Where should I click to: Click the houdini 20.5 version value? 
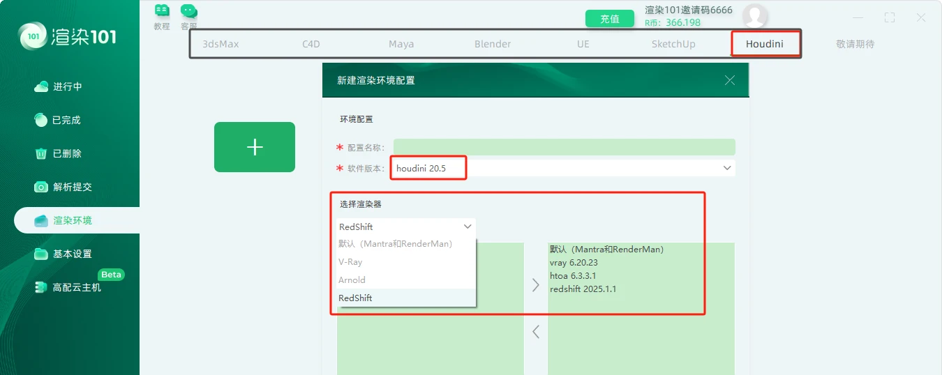[x=421, y=168]
